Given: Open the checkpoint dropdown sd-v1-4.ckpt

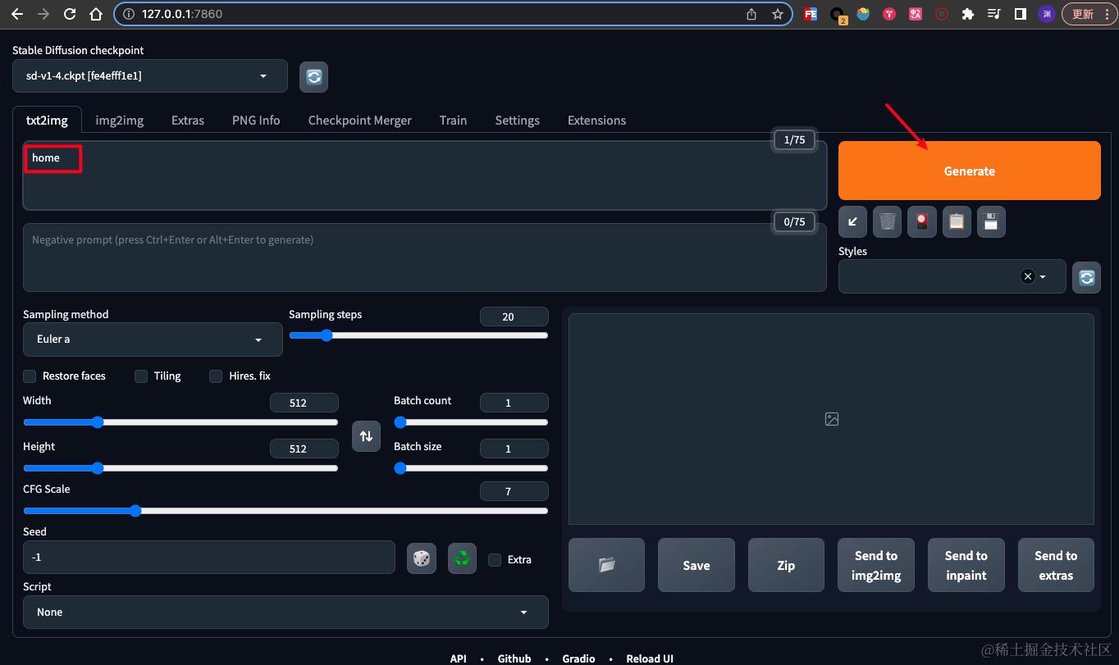Looking at the screenshot, I should 150,76.
